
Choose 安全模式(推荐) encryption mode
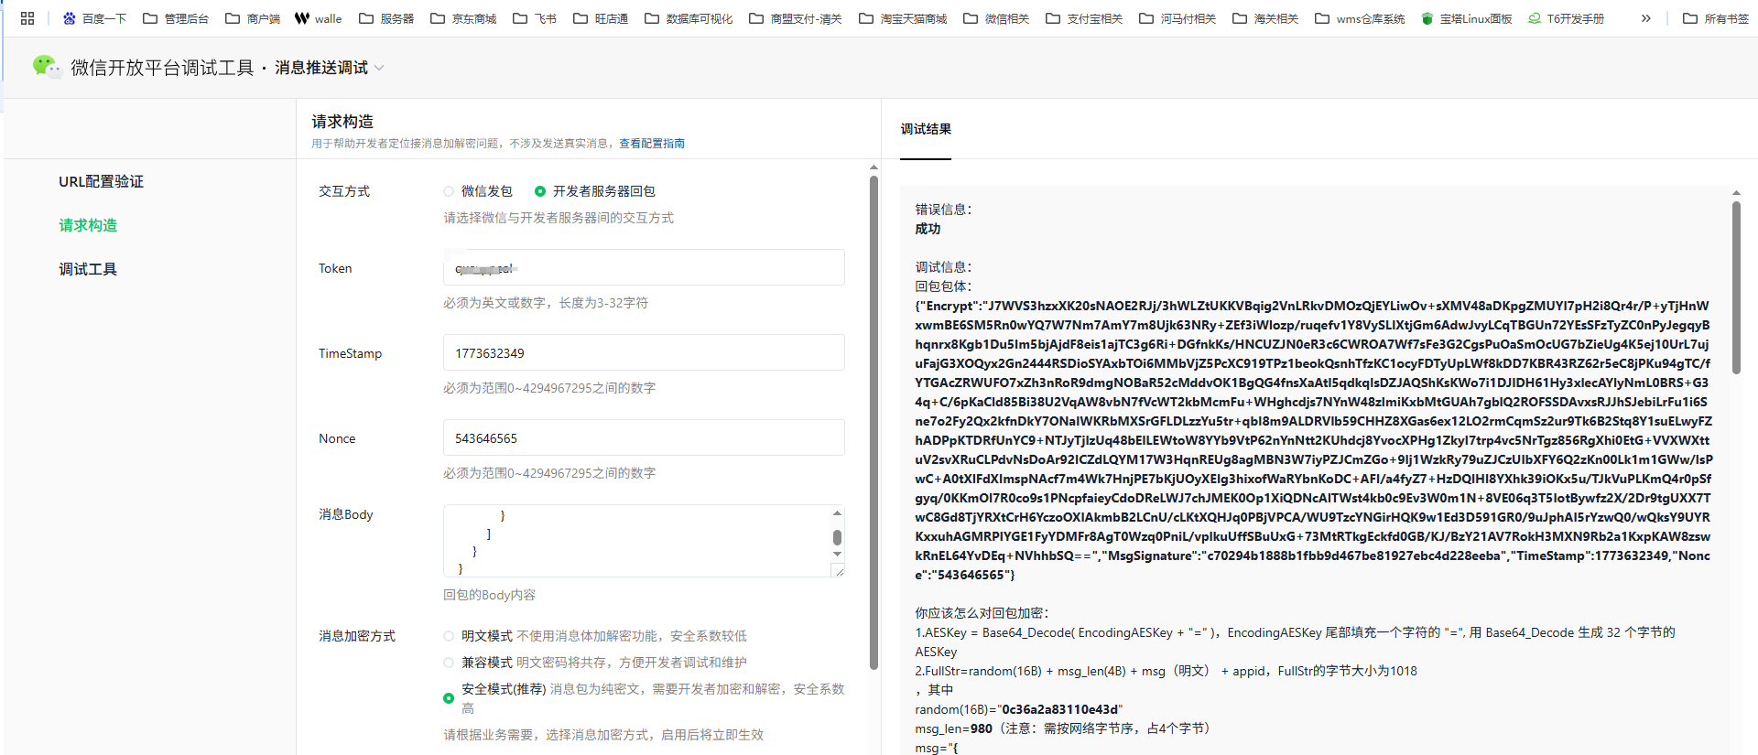coord(449,698)
